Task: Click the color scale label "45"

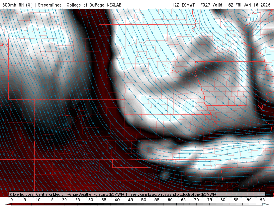Action: click(130, 200)
